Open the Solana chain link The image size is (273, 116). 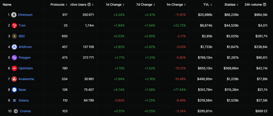[x=23, y=101]
